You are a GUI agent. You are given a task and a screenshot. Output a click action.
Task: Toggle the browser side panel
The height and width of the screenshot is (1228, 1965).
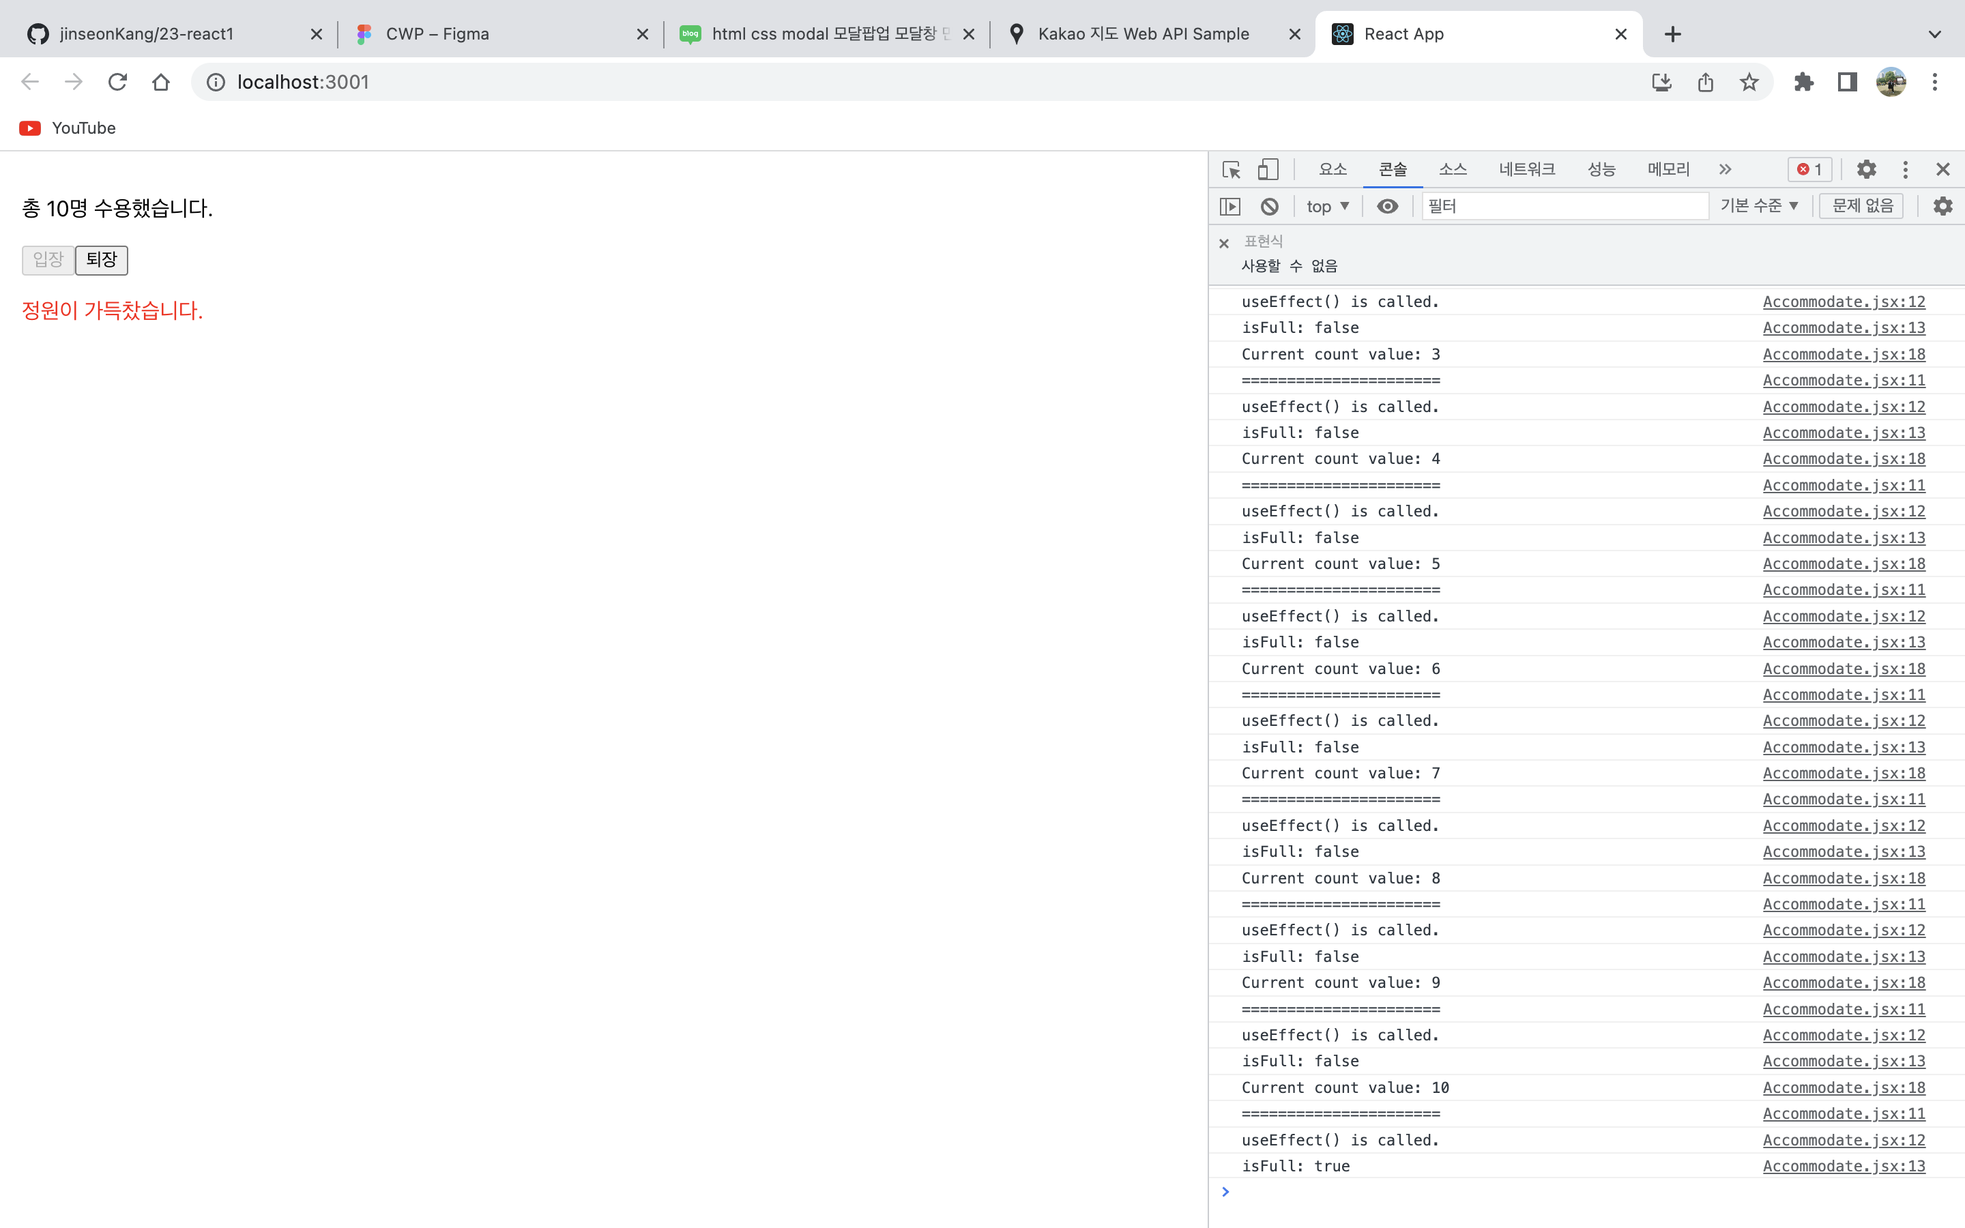pyautogui.click(x=1846, y=81)
